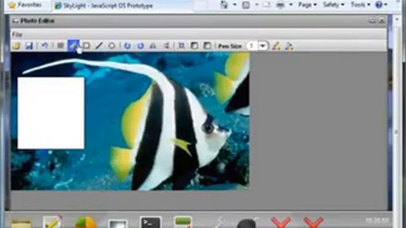Pick the ellipse shape tool
Image resolution: width=406 pixels, height=228 pixels.
pos(112,46)
